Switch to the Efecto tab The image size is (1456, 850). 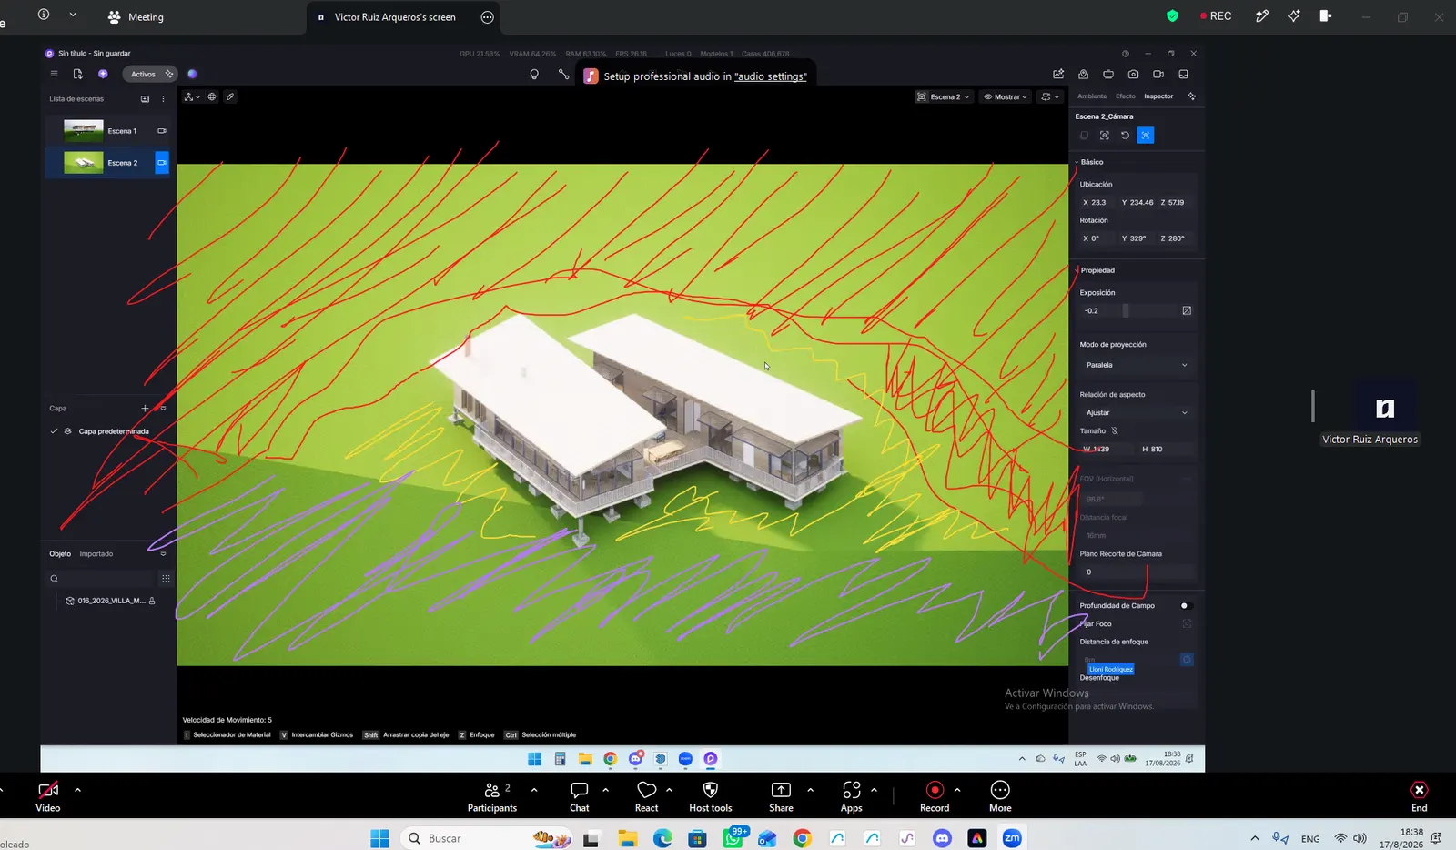coord(1126,96)
